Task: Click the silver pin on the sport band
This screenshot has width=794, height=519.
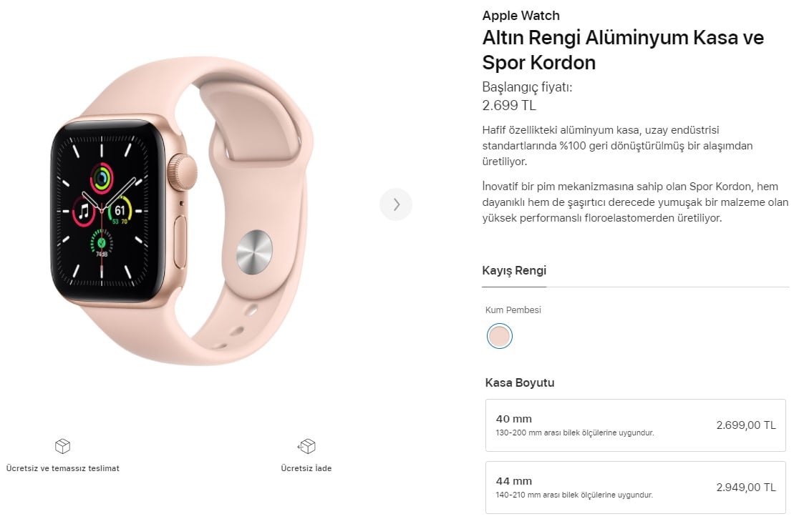Action: [254, 252]
